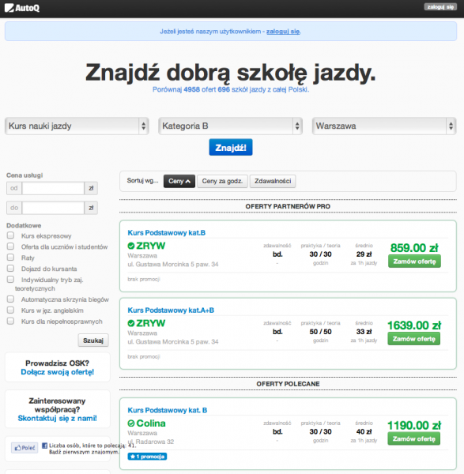Viewport: 464px width, 474px height.
Task: Click Skontaktuj się z nami! link
Action: point(58,418)
